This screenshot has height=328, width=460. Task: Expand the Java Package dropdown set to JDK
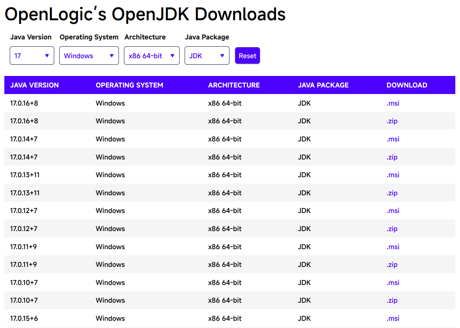point(207,56)
